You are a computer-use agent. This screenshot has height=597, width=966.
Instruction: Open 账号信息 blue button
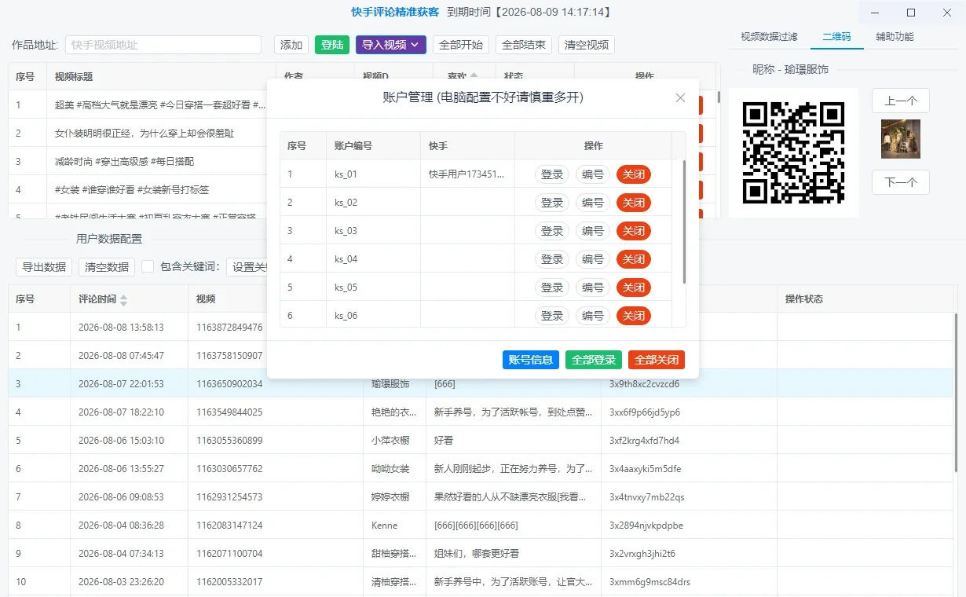pos(531,360)
